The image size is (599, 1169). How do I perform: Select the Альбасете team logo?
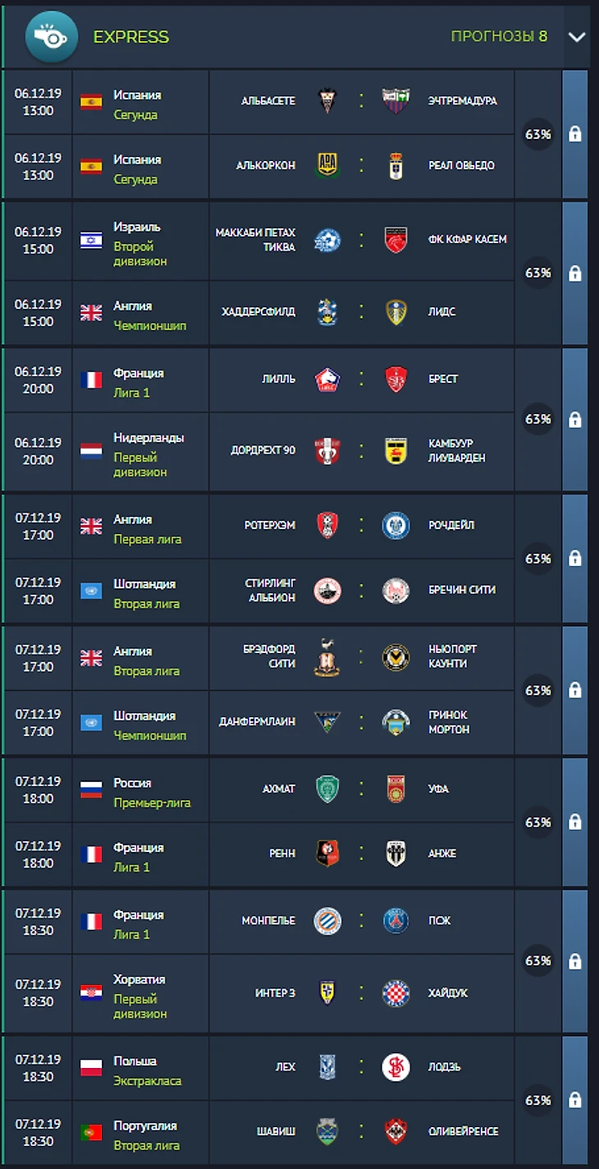pos(327,101)
